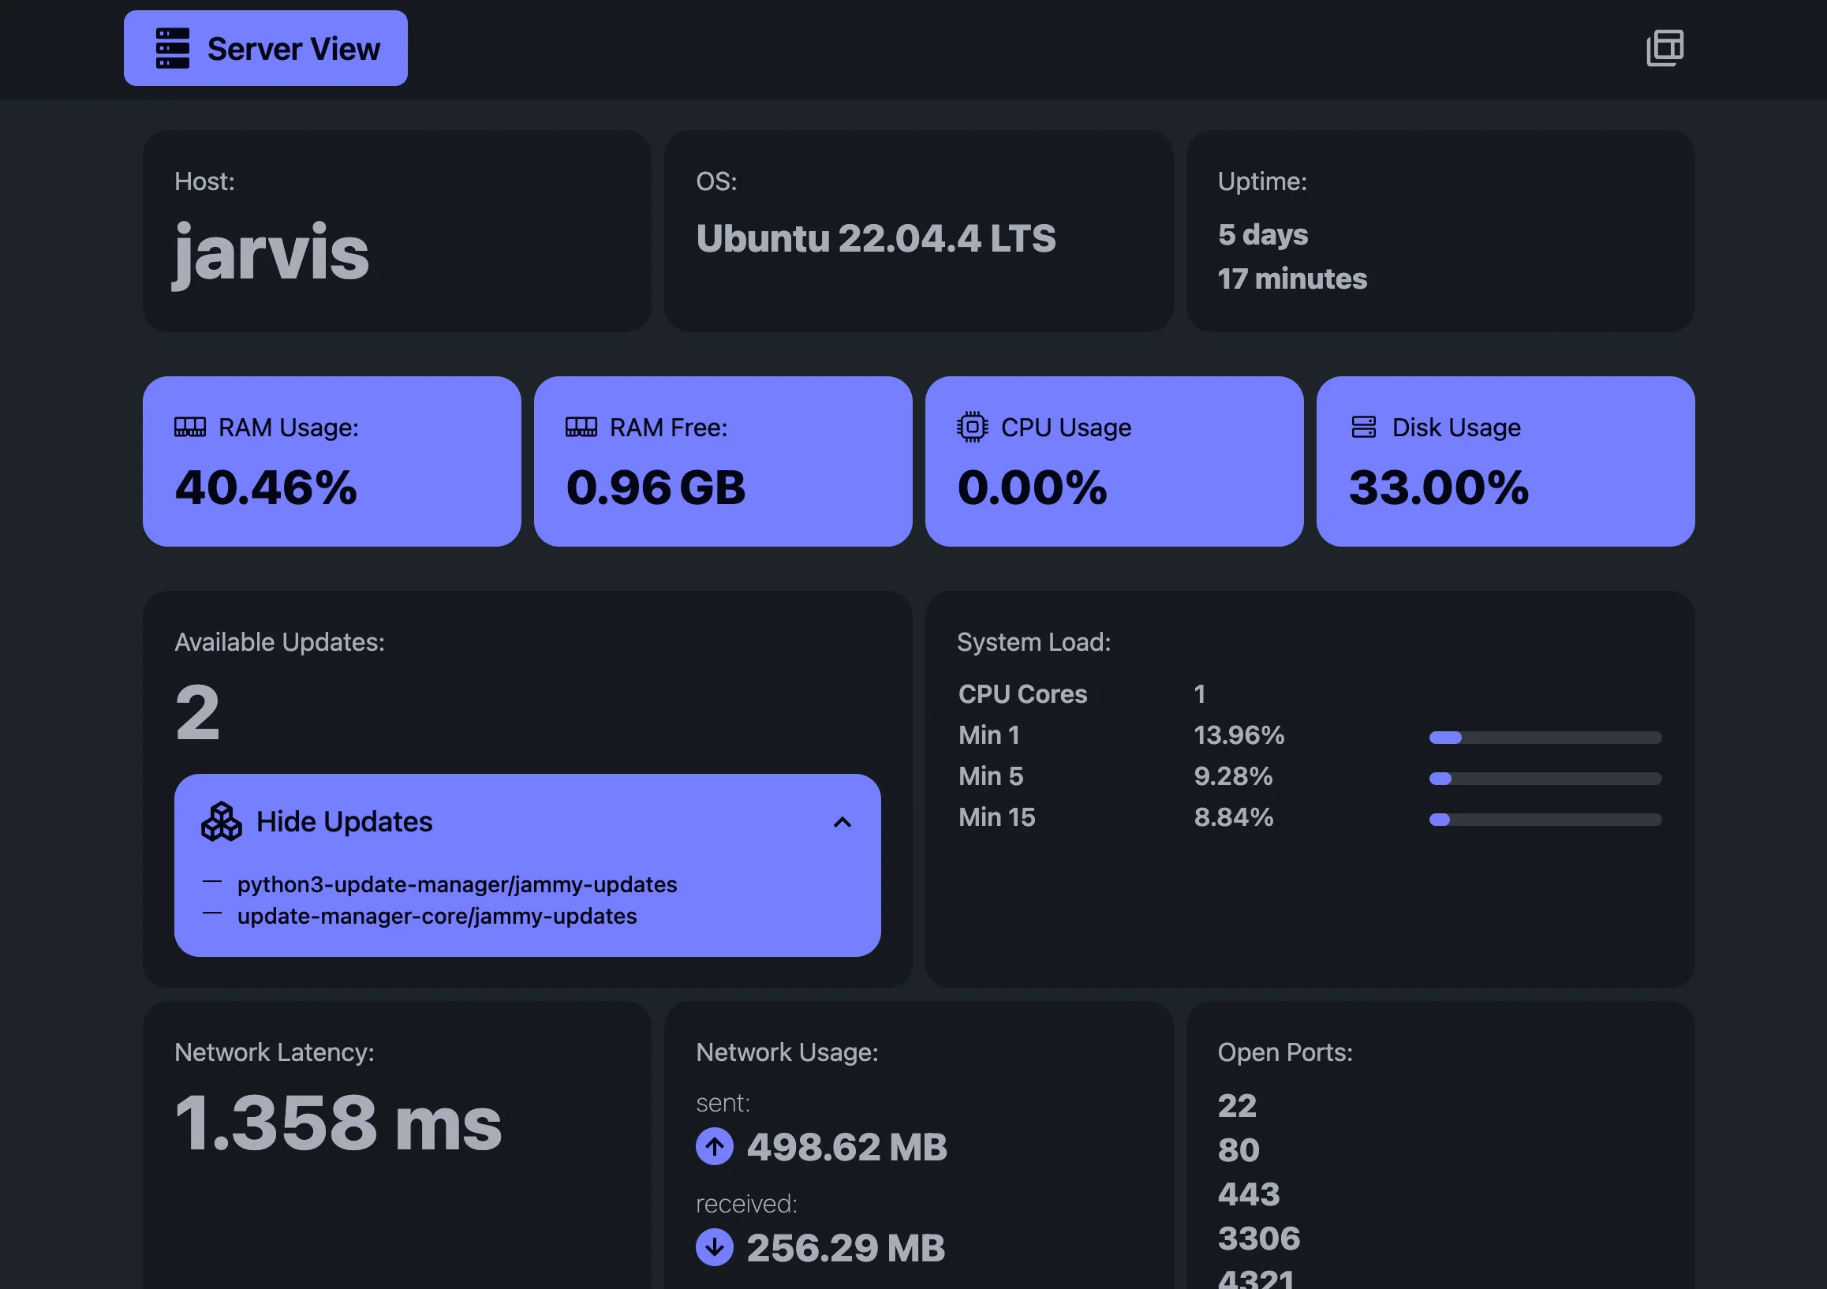1827x1289 pixels.
Task: Expand the System Load panel
Action: pyautogui.click(x=1034, y=642)
